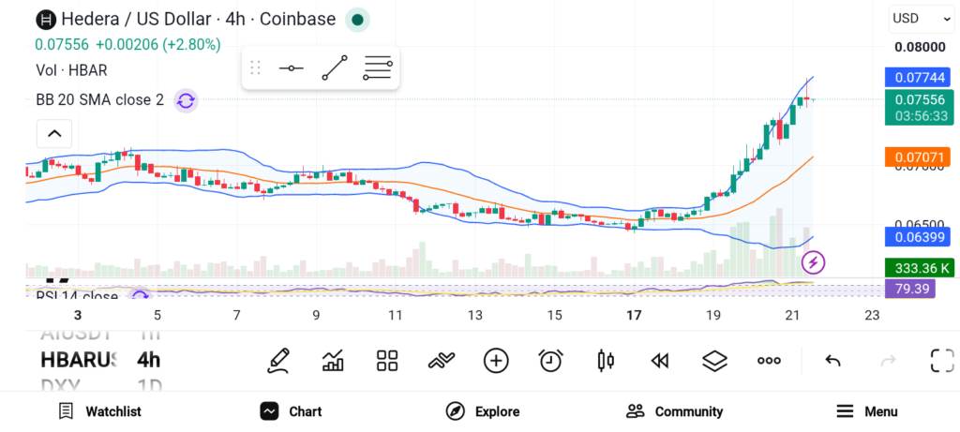Create an alert with the alarm clock icon
Image resolution: width=960 pixels, height=432 pixels.
550,361
